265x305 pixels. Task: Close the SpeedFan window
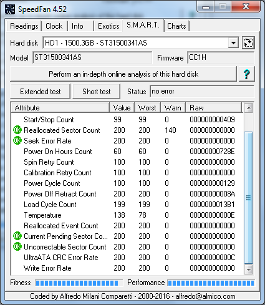click(x=246, y=7)
